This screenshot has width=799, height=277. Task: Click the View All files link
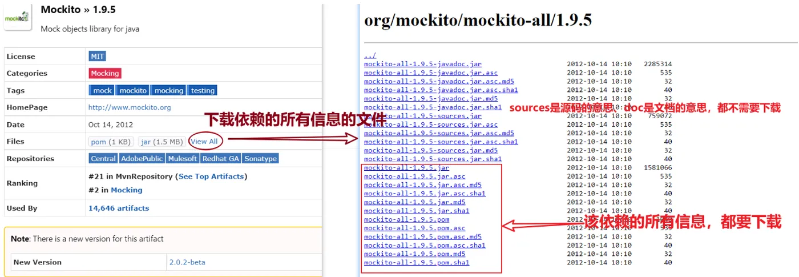[x=204, y=142]
